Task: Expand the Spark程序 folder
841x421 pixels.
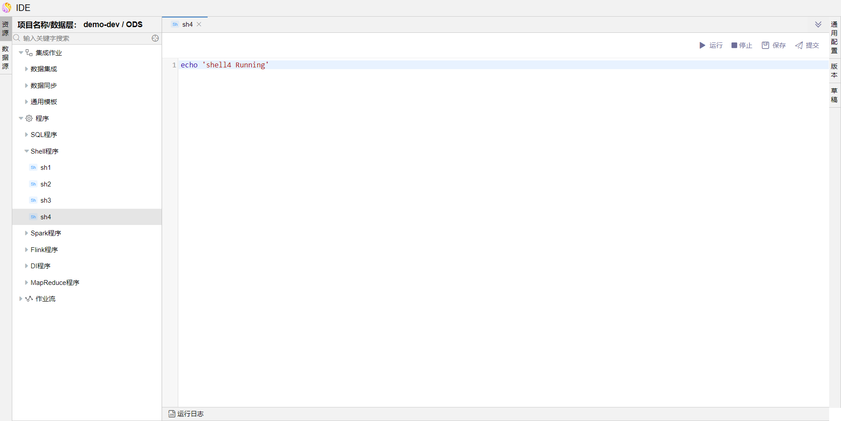Action: 26,233
